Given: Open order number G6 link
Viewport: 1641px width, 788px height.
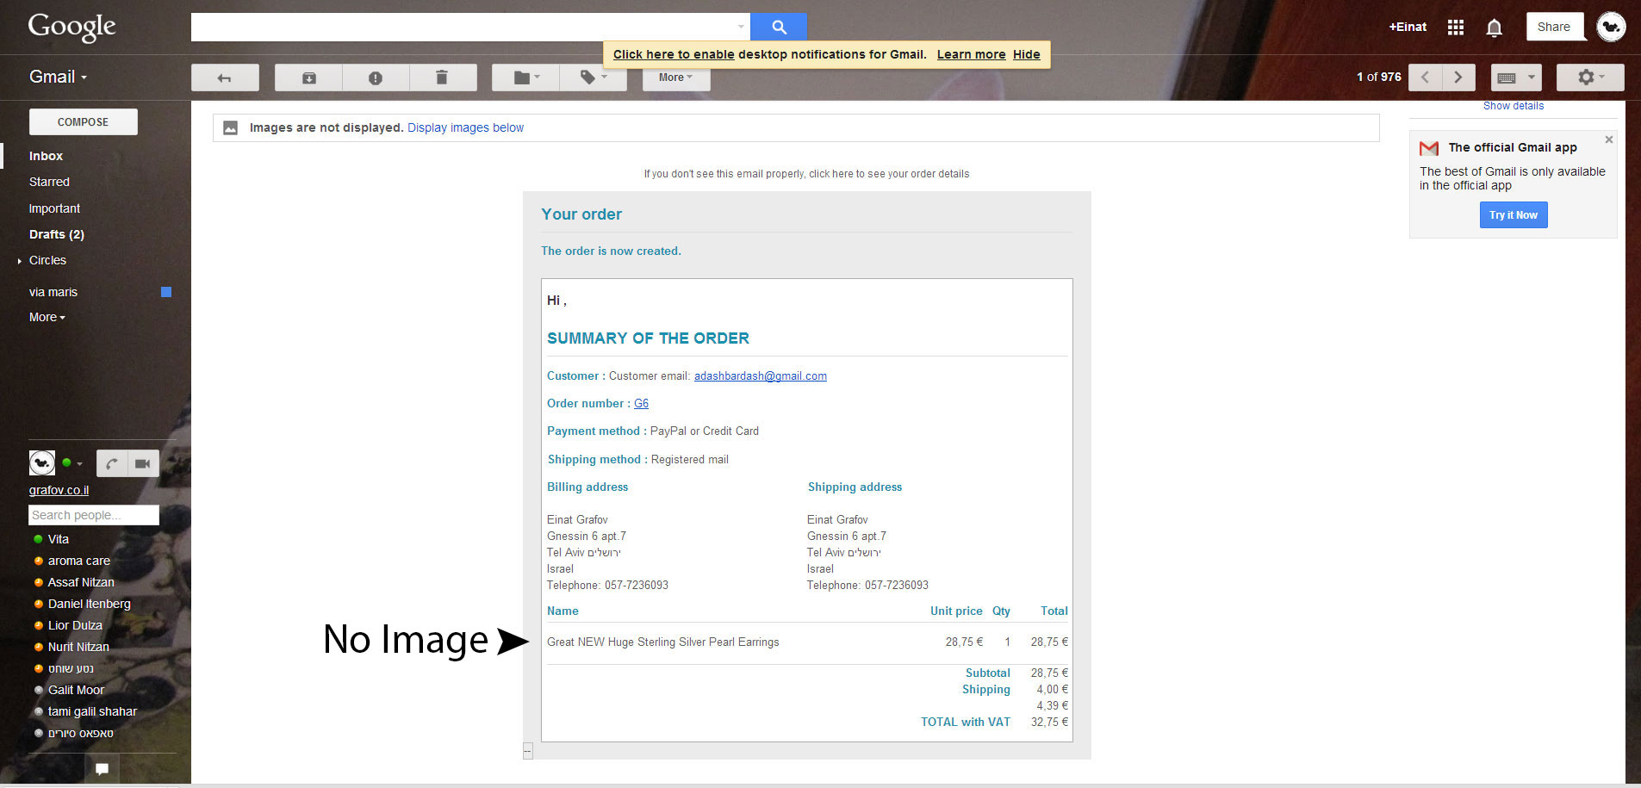Looking at the screenshot, I should pyautogui.click(x=641, y=404).
